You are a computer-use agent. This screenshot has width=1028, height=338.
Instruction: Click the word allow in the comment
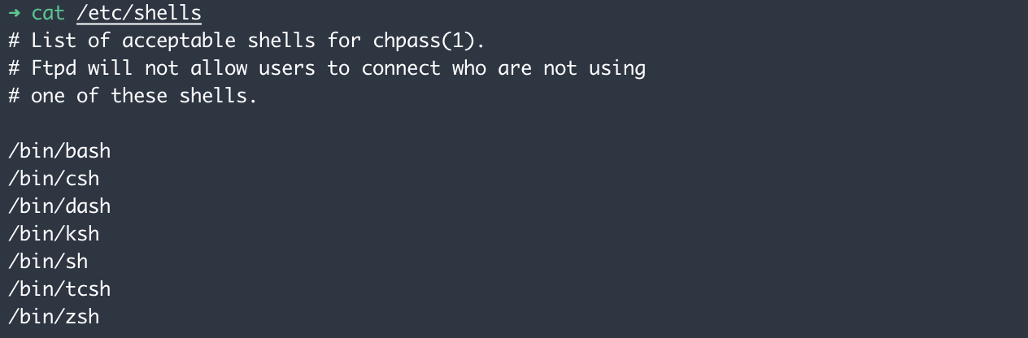tap(218, 68)
